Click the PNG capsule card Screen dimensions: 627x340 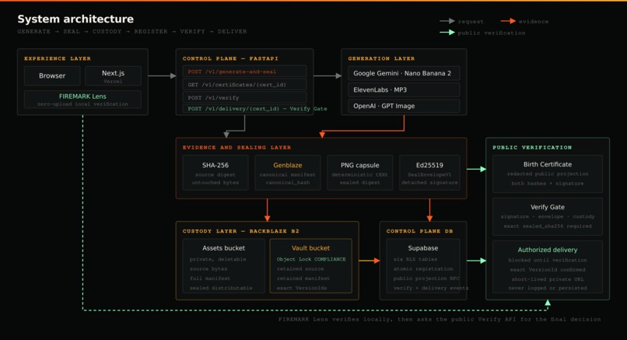tap(360, 173)
